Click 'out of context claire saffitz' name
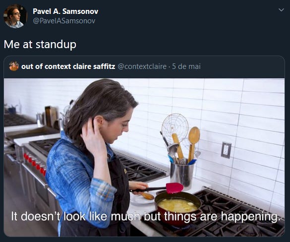290x242 pixels. 68,66
